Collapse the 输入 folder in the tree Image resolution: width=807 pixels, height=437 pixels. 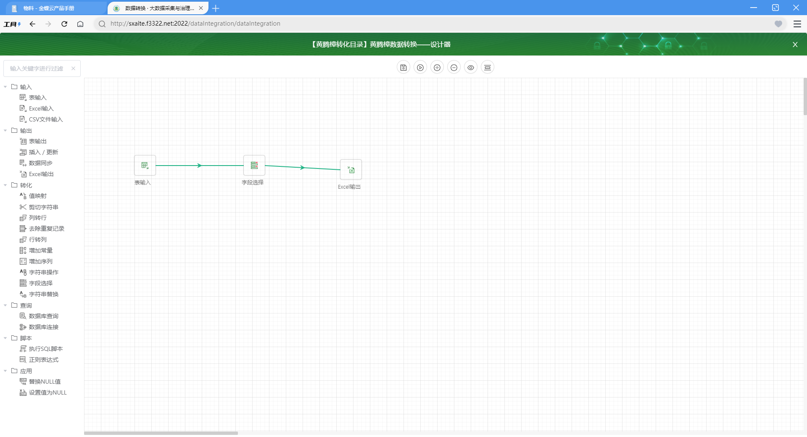click(x=5, y=87)
